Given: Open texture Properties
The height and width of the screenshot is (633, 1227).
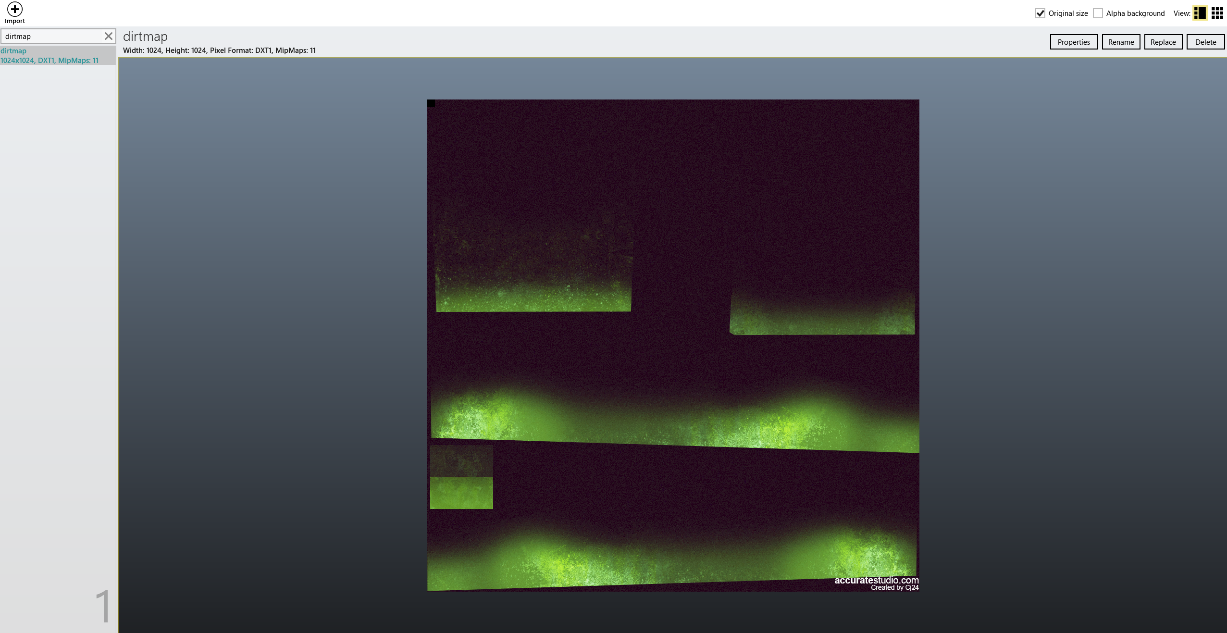Looking at the screenshot, I should (1073, 42).
